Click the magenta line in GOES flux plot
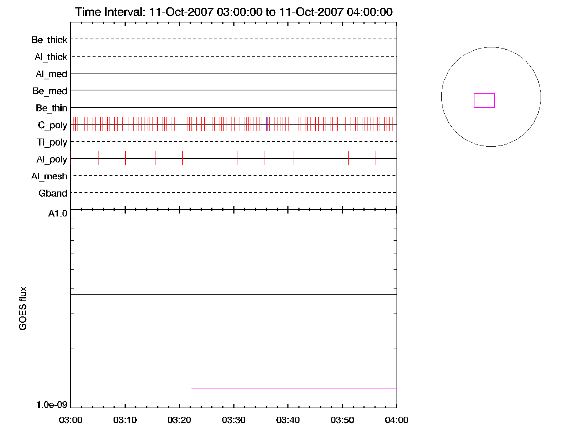The image size is (588, 441). 294,388
